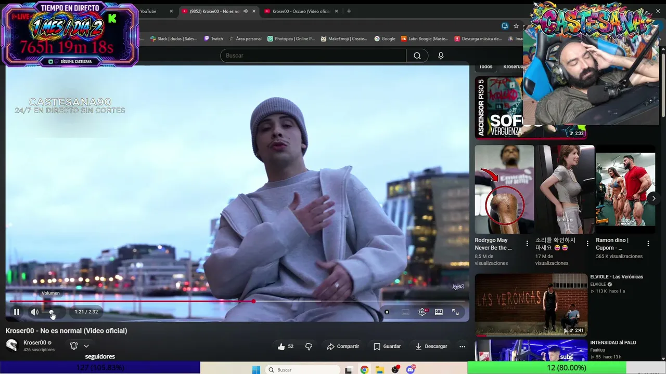Open ELVIOLE - Las Verónicas video thumbnail
This screenshot has height=374, width=666.
click(x=531, y=305)
